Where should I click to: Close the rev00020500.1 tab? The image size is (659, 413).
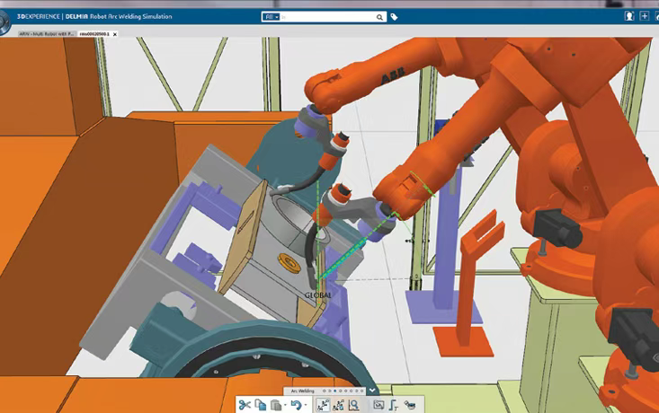click(115, 34)
